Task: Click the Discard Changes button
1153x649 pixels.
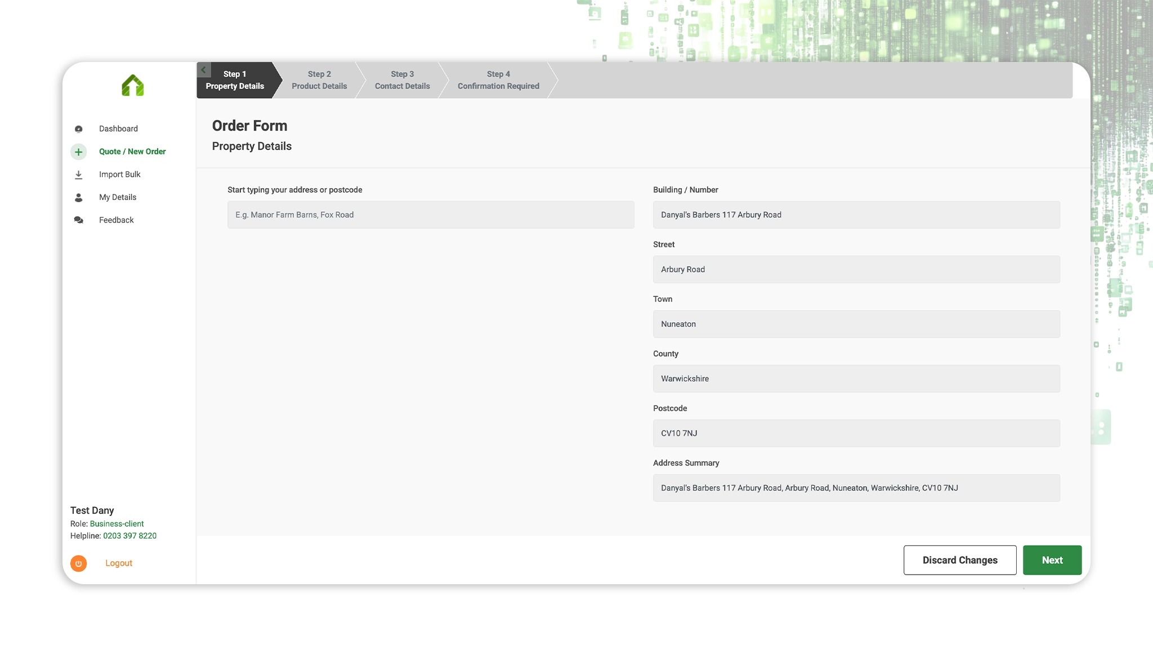Action: (x=959, y=560)
